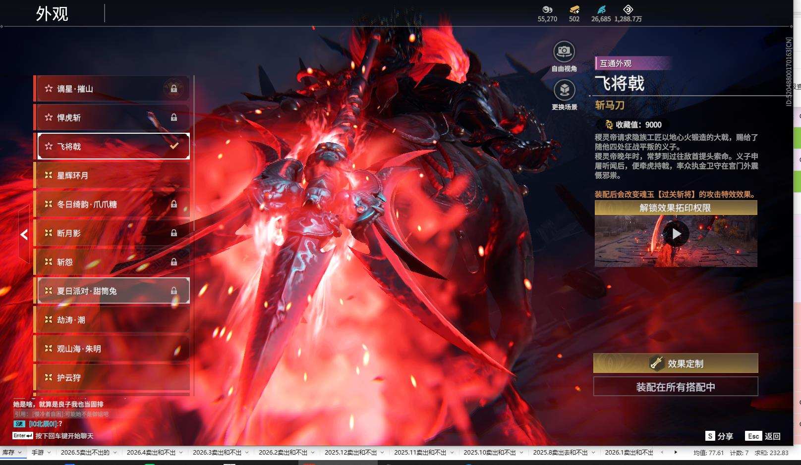This screenshot has height=465, width=801.
Task: Switch to the 2026.5卖出不出的 sheet tab
Action: click(x=85, y=453)
